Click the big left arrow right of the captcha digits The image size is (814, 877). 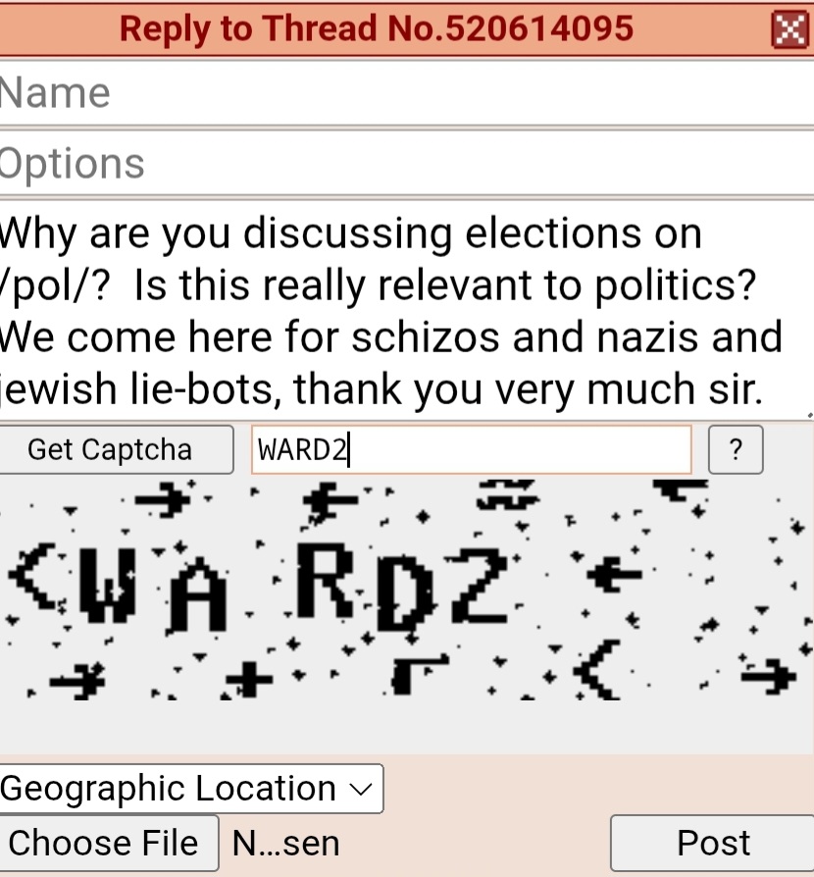[x=614, y=573]
